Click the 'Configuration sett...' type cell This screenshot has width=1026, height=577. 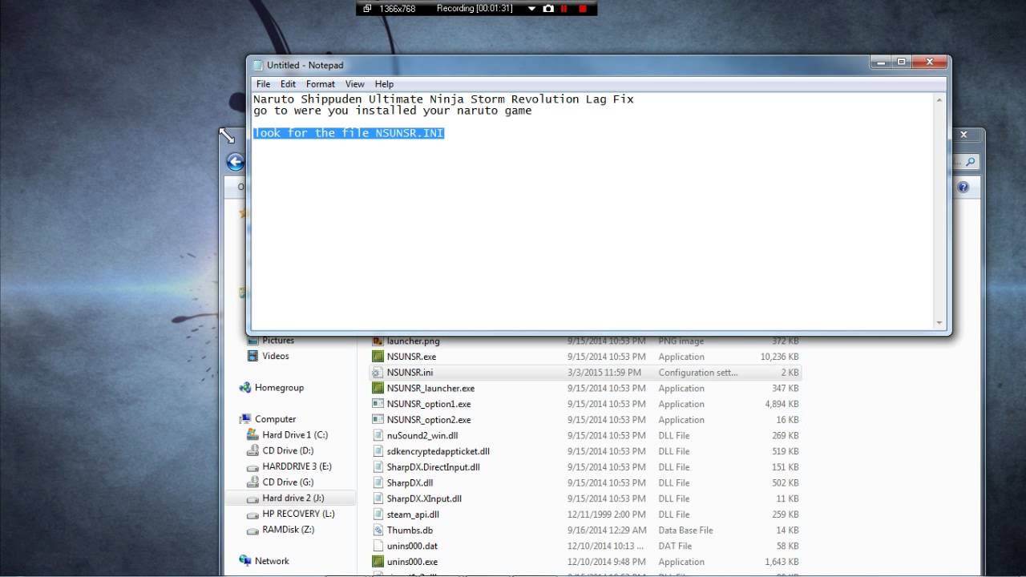coord(698,373)
